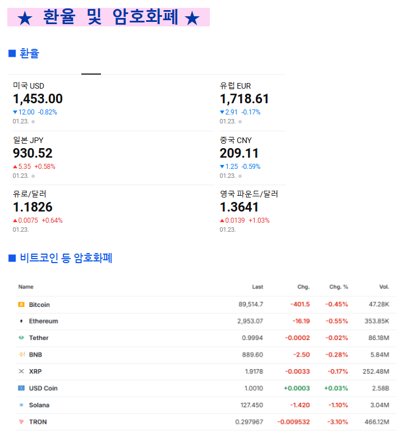Click the XRP logo icon
Screen dimensions: 396x432
click(21, 371)
